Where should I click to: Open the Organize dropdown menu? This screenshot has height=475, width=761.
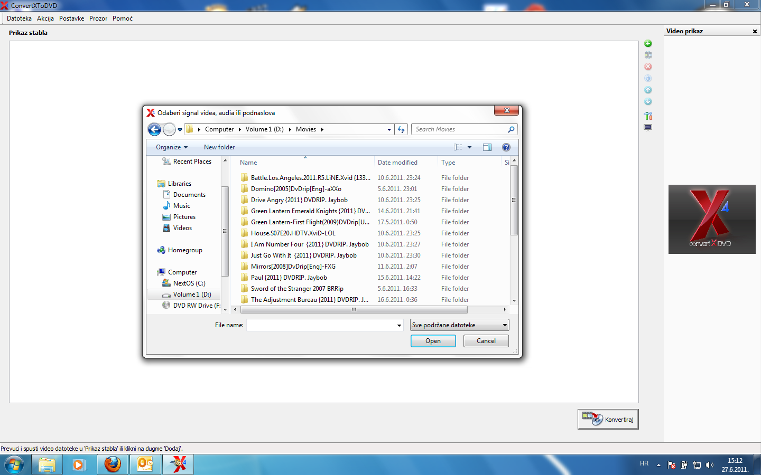(x=171, y=147)
